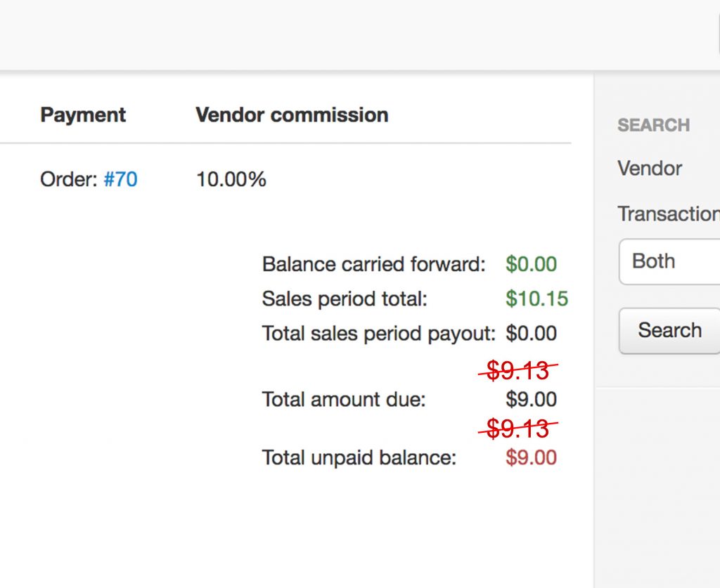This screenshot has height=588, width=720.
Task: Click the Total unpaid balance label
Action: pos(359,458)
